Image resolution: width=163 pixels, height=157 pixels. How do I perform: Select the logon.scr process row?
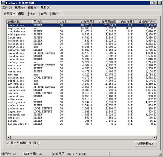82,112
